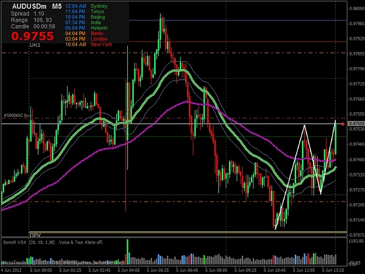Select the Spread 1.10 readout

[27, 14]
